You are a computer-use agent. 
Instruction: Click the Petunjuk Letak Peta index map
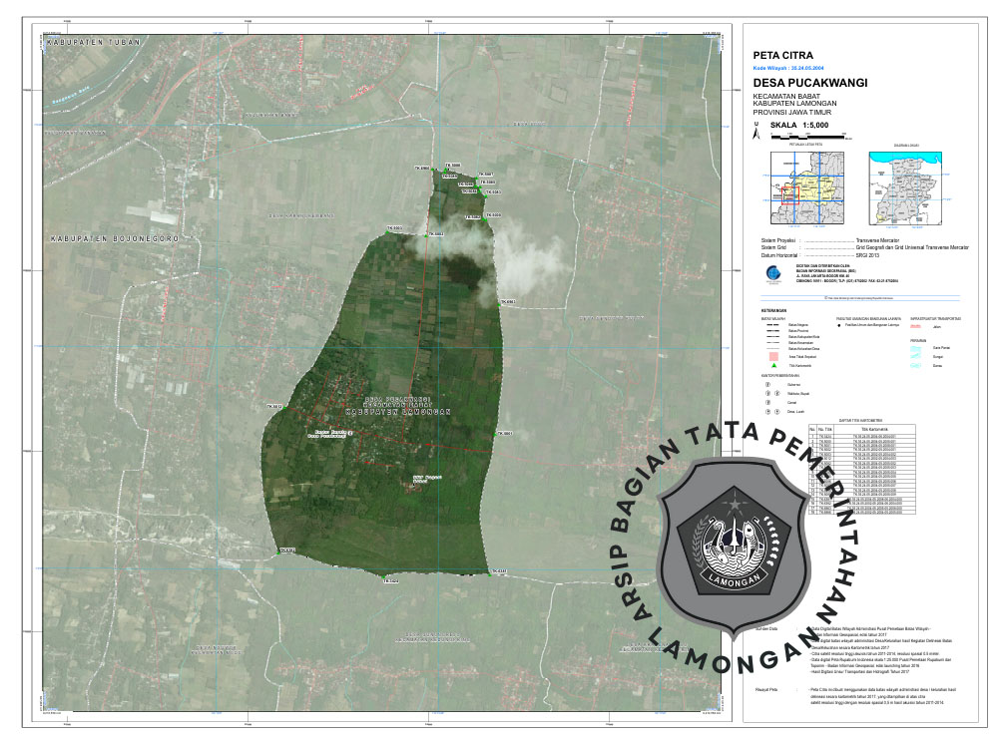click(x=804, y=187)
